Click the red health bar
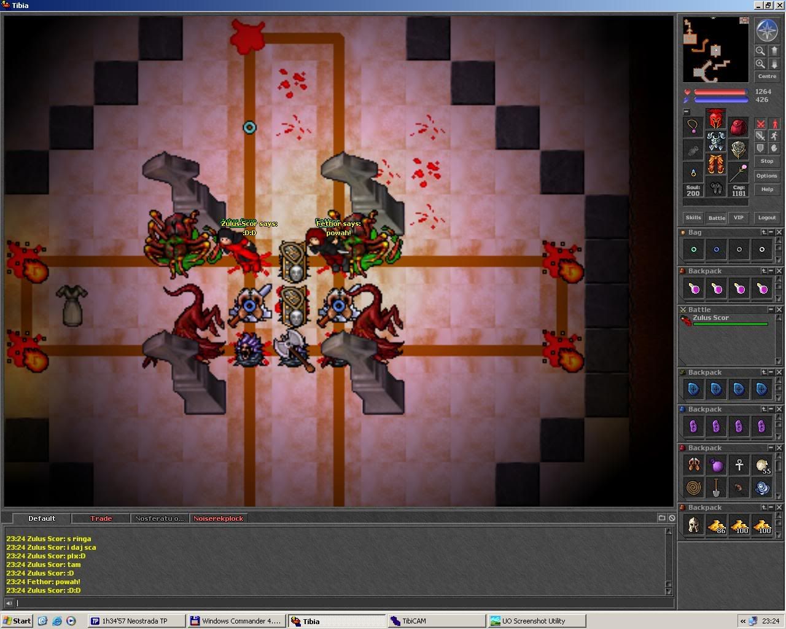The height and width of the screenshot is (629, 786). coord(721,92)
